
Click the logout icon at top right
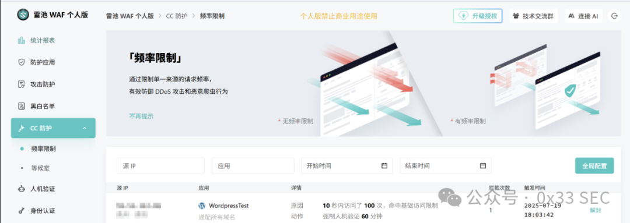(614, 16)
